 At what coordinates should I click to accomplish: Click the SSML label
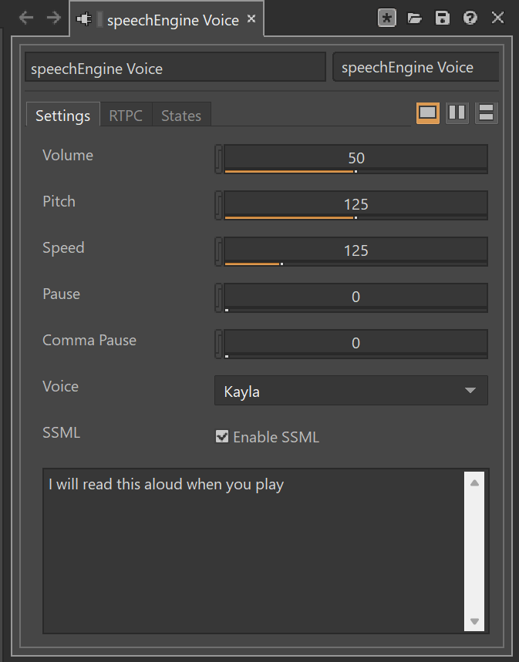click(61, 433)
